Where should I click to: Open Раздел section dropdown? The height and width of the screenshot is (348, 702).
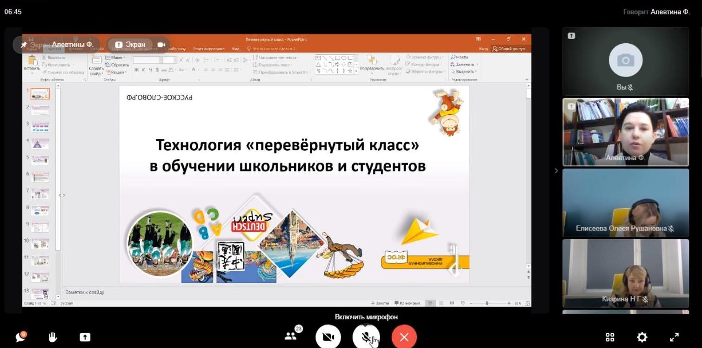click(115, 72)
